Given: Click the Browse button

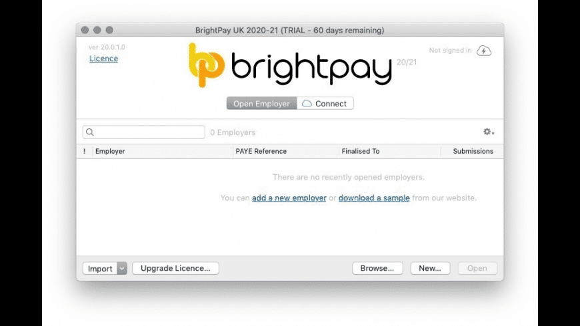Looking at the screenshot, I should (377, 268).
